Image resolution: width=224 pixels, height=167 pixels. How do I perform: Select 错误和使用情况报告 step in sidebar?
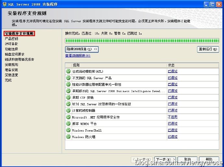tap(19, 60)
